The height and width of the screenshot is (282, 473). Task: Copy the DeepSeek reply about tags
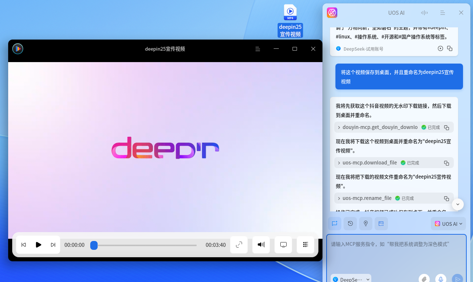click(450, 48)
